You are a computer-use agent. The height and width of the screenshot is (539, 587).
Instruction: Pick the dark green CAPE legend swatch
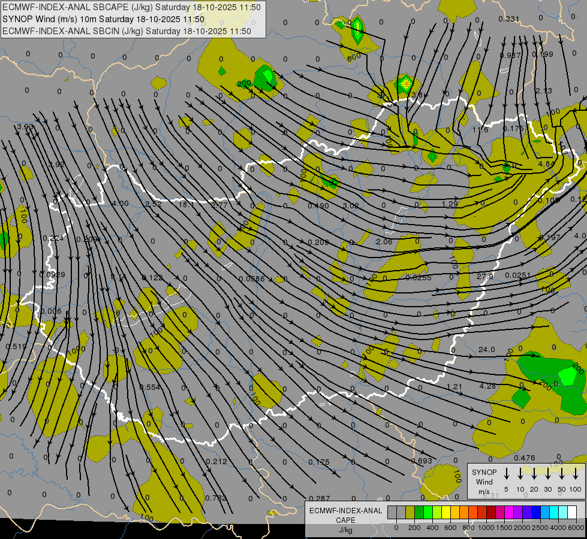coord(419,512)
